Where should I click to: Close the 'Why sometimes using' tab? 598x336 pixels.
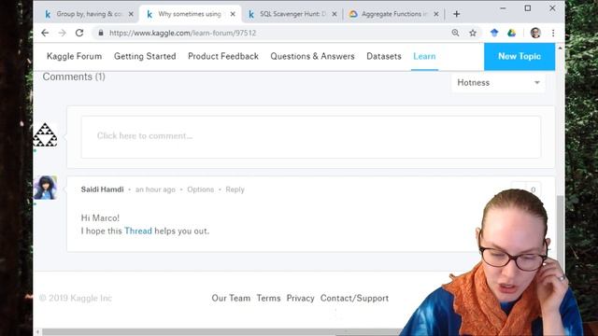coord(233,14)
